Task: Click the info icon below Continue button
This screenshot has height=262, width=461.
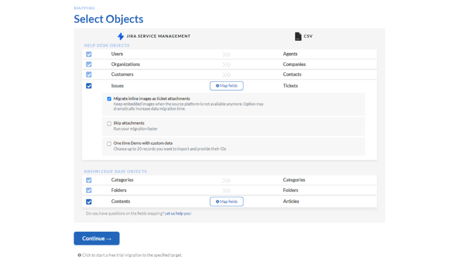Action: pos(79,255)
